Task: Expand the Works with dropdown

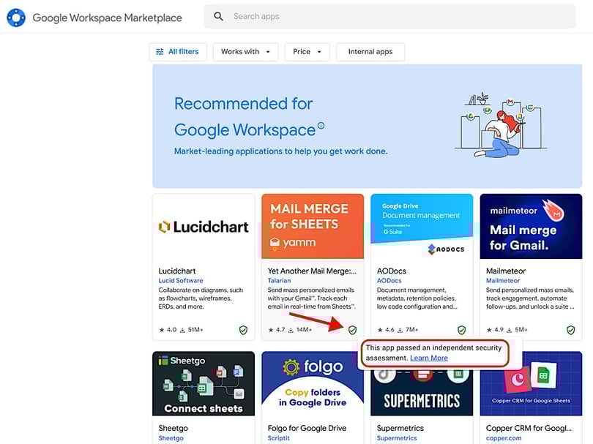Action: tap(245, 52)
